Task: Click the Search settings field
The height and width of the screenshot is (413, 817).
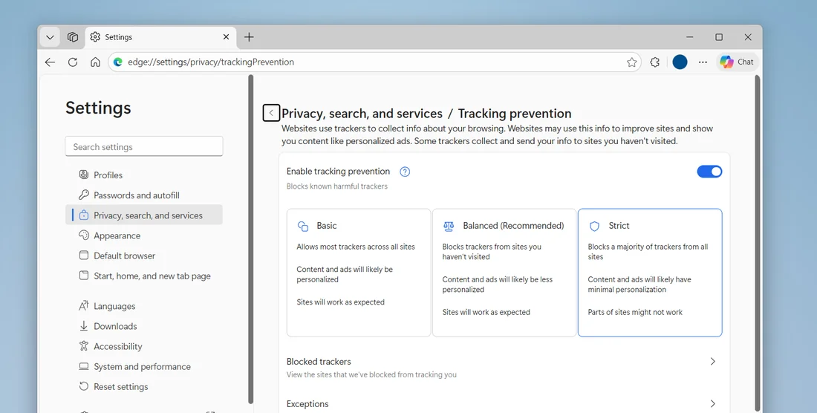Action: pyautogui.click(x=144, y=146)
